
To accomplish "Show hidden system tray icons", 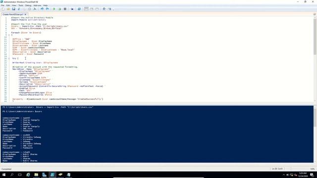I will (284, 175).
